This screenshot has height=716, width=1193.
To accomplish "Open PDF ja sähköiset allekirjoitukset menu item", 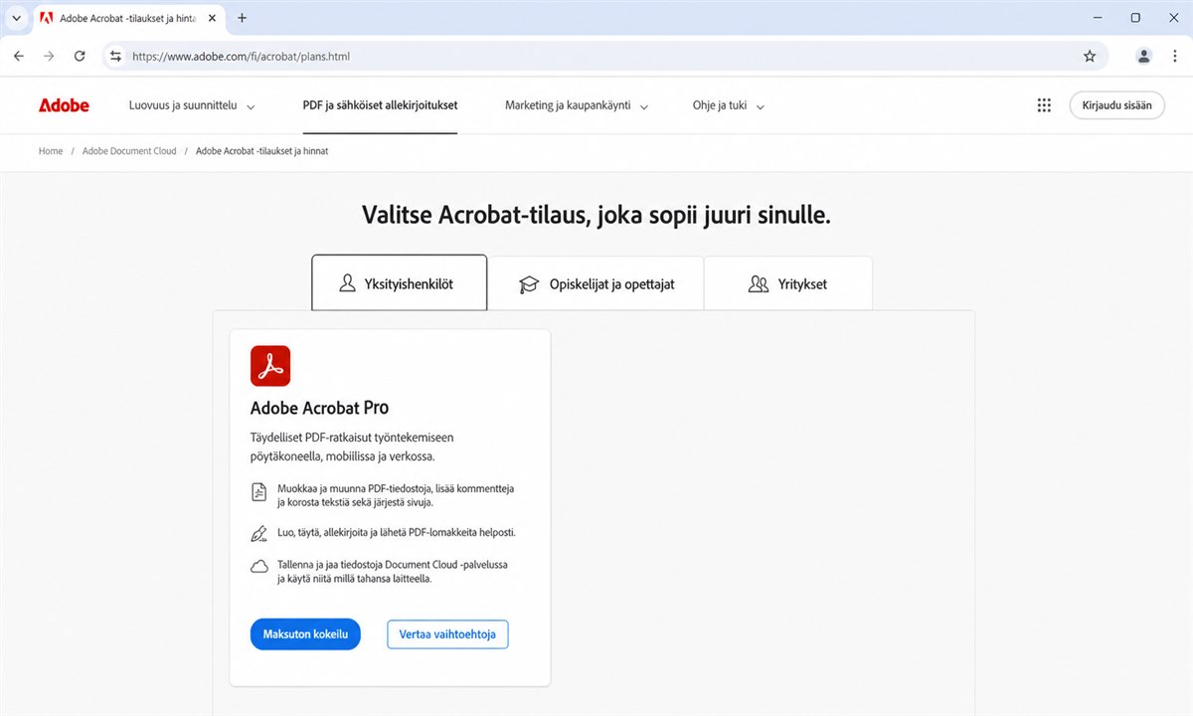I will point(380,105).
